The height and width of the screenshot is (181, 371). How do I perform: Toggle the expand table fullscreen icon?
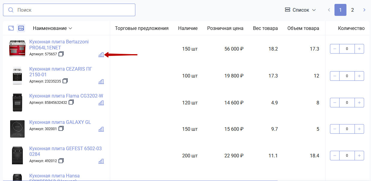pos(11,28)
